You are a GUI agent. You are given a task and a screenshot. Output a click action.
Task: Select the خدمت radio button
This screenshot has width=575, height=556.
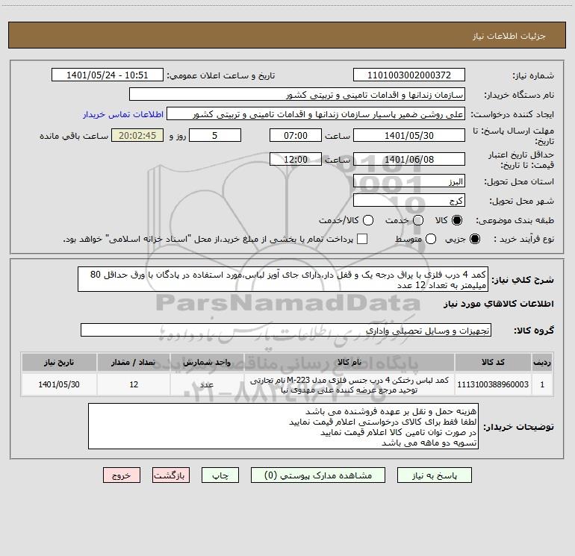[418, 220]
